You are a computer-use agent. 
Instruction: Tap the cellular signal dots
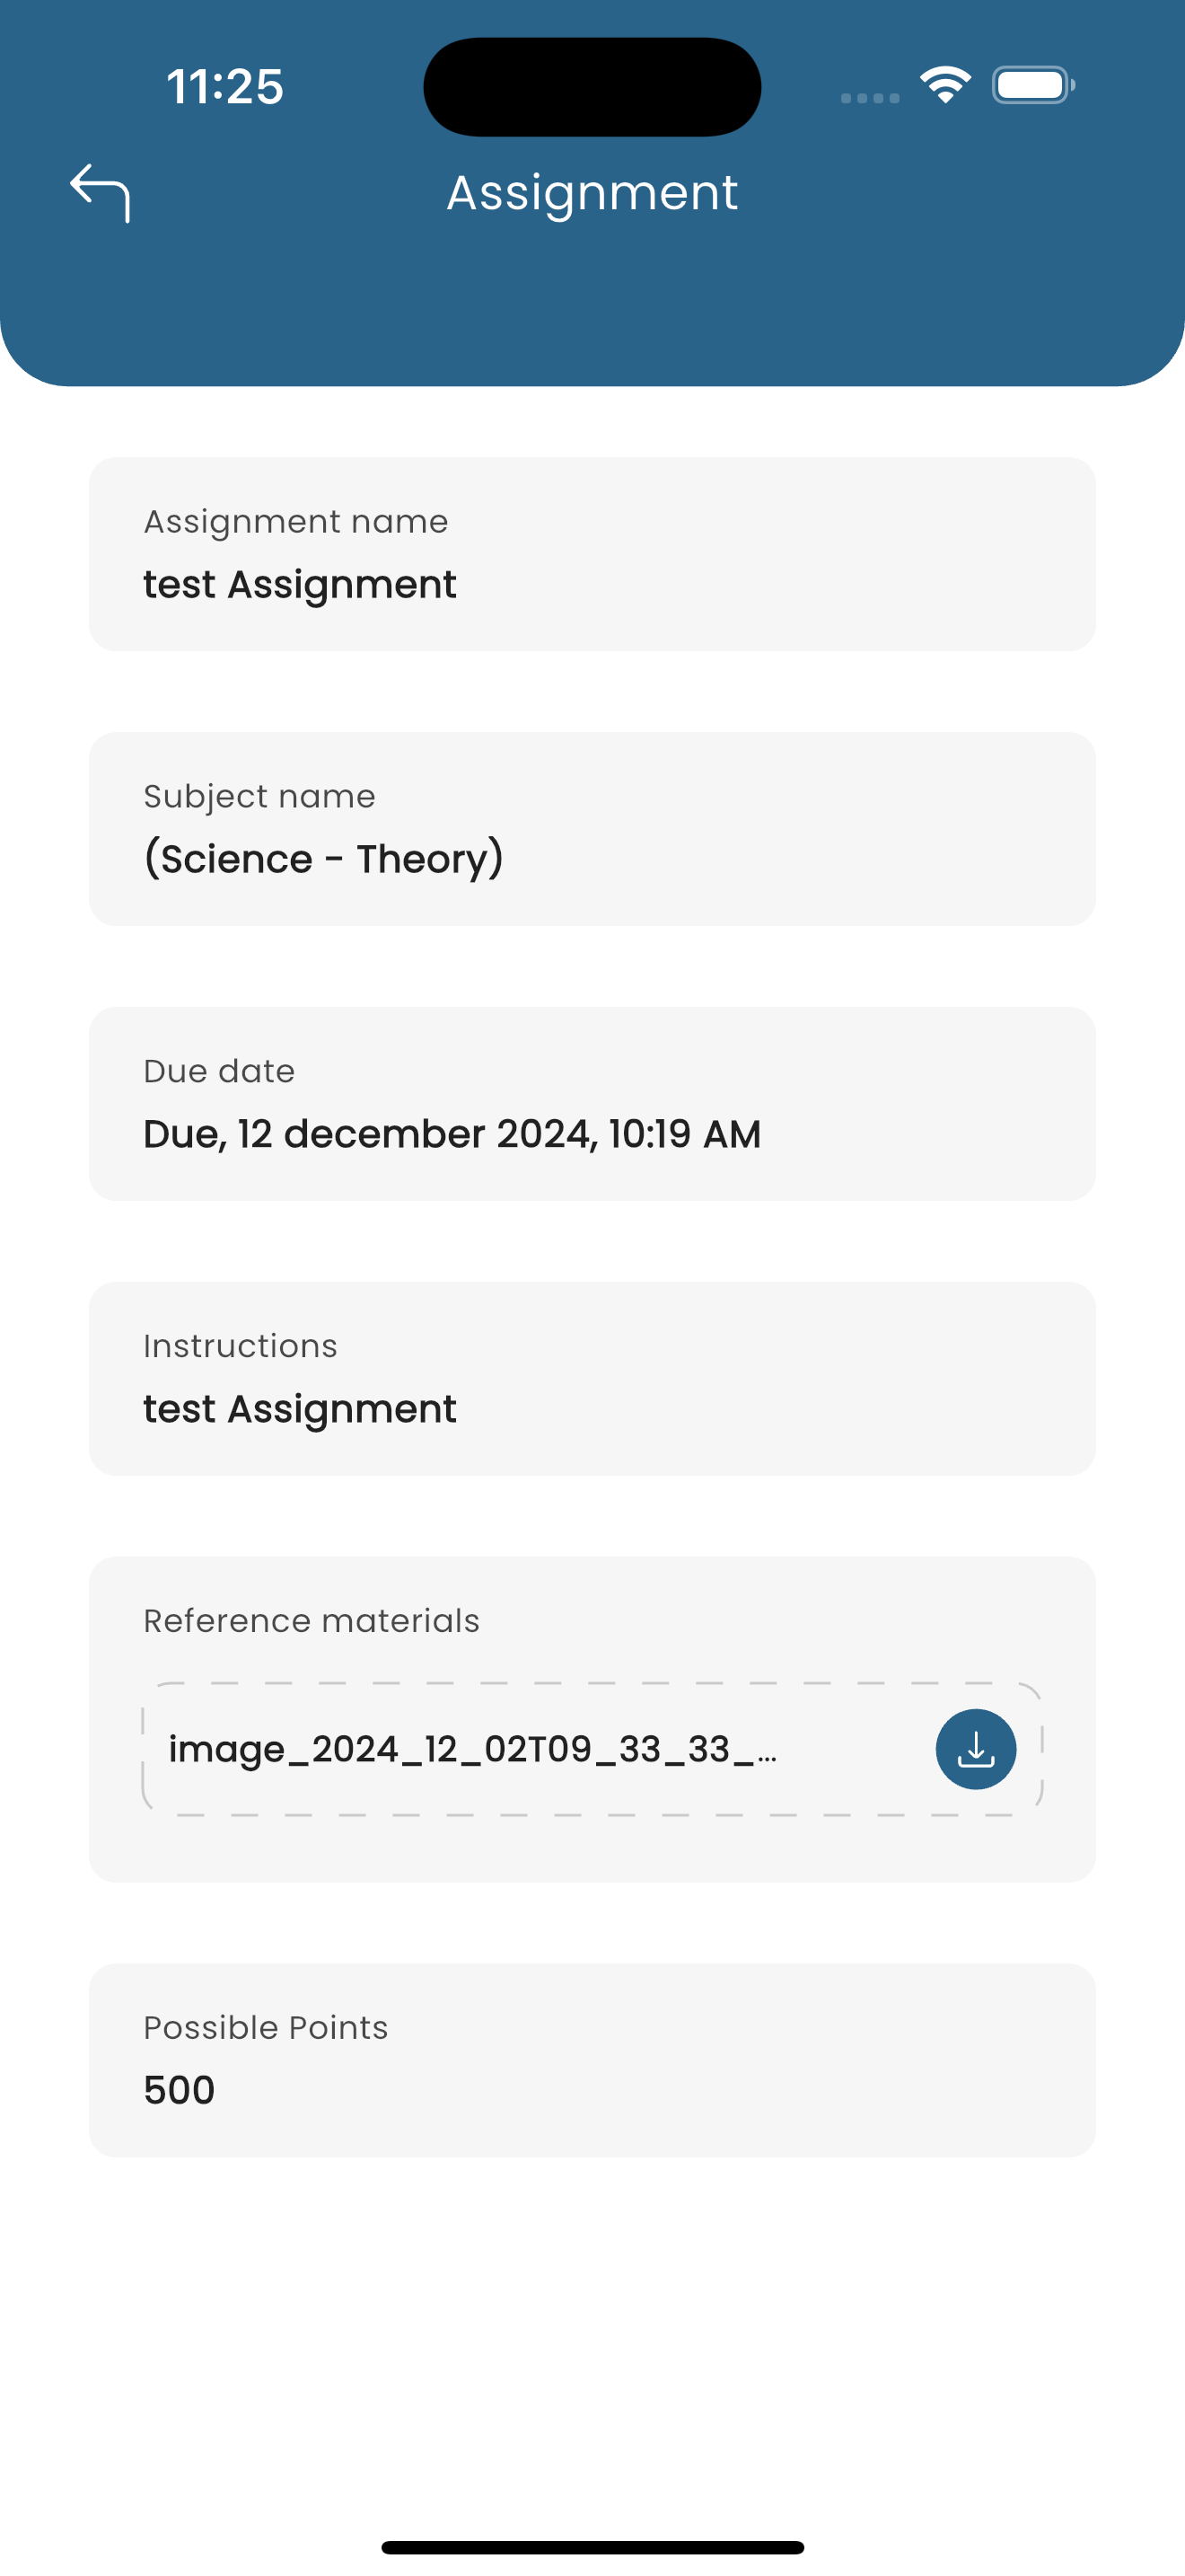(869, 98)
